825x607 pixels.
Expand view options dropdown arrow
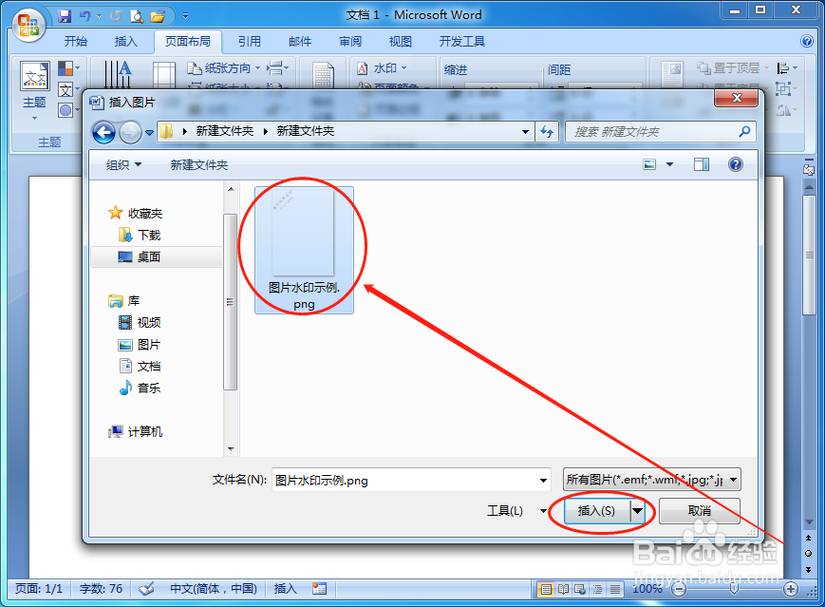point(670,164)
